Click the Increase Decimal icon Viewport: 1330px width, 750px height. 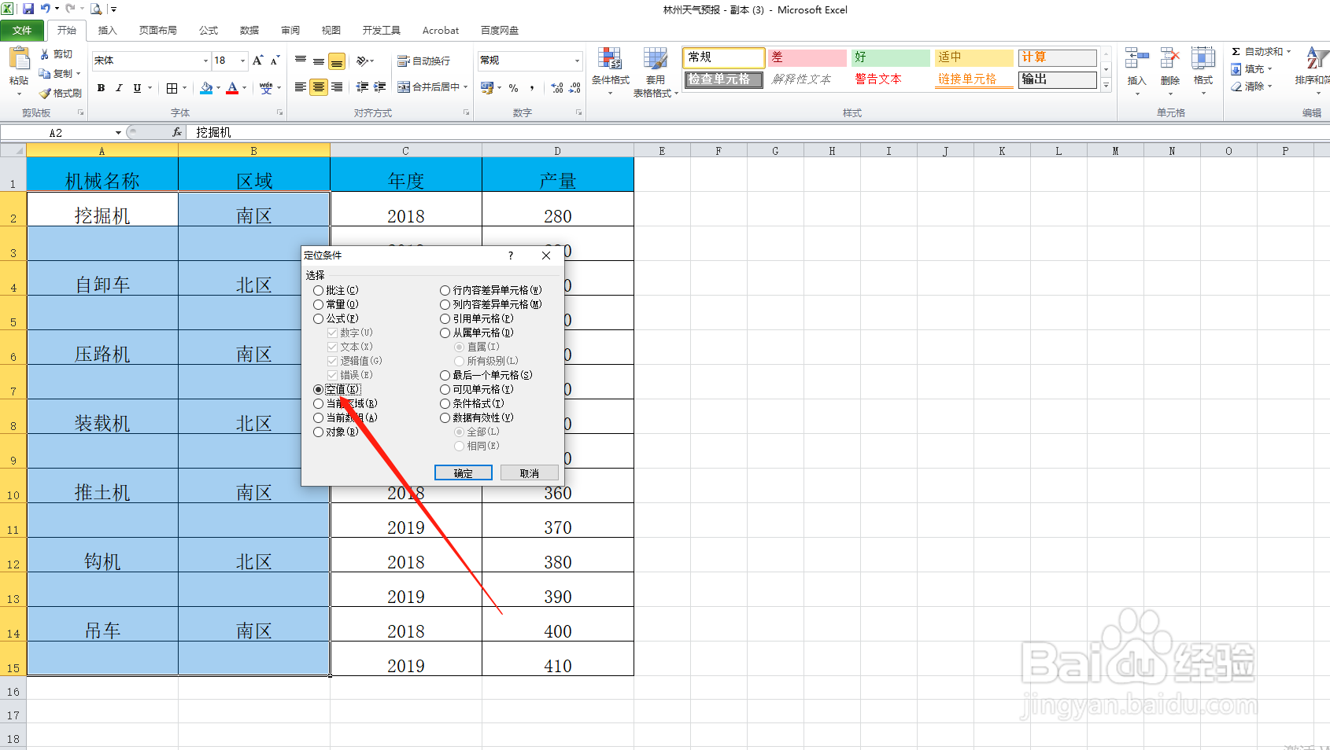pos(557,88)
